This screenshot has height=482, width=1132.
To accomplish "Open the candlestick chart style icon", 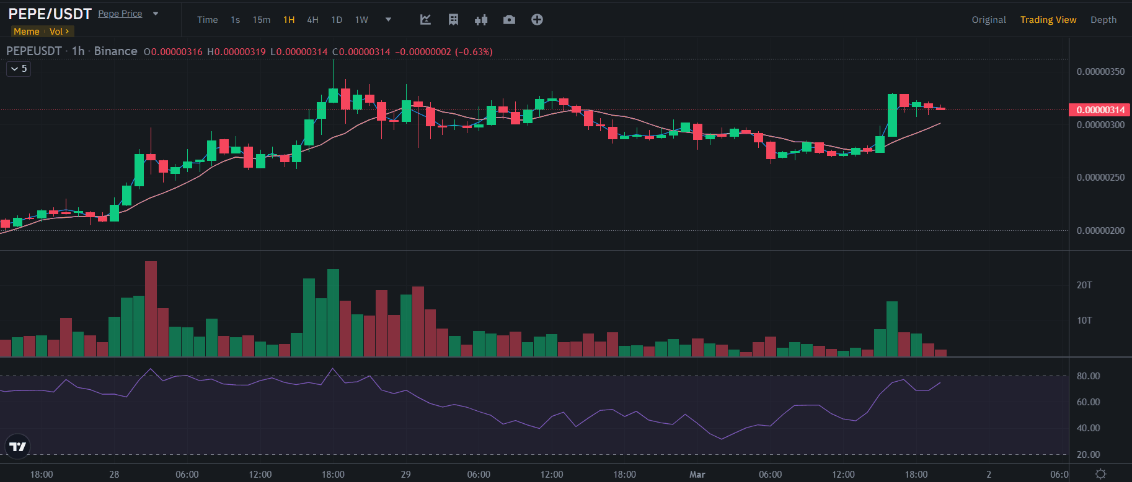I will [481, 20].
